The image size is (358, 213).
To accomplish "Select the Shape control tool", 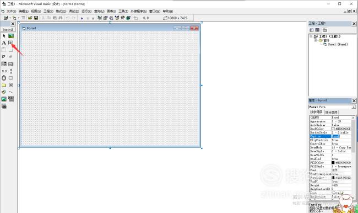I will point(4,92).
